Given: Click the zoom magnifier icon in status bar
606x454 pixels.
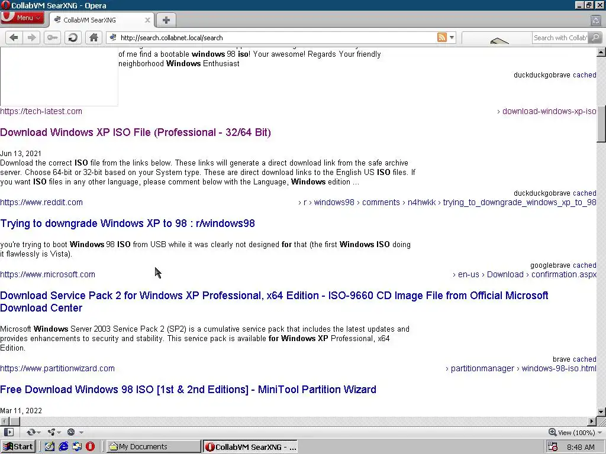Looking at the screenshot, I should click(x=552, y=432).
